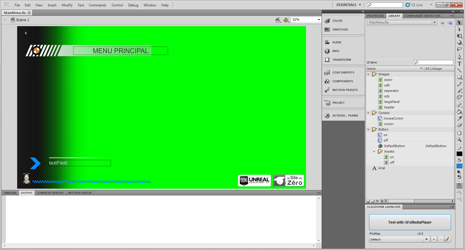Click the top search help field
Screen dimensions: 465x250
(385, 5)
